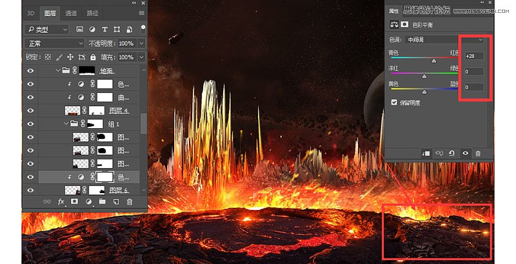This screenshot has height=264, width=516.
Task: Collapse the 组 1 group
Action: 66,124
